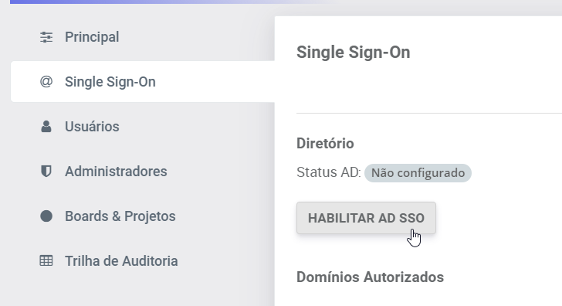Open the Principal section label
This screenshot has width=562, height=306.
pyautogui.click(x=92, y=37)
